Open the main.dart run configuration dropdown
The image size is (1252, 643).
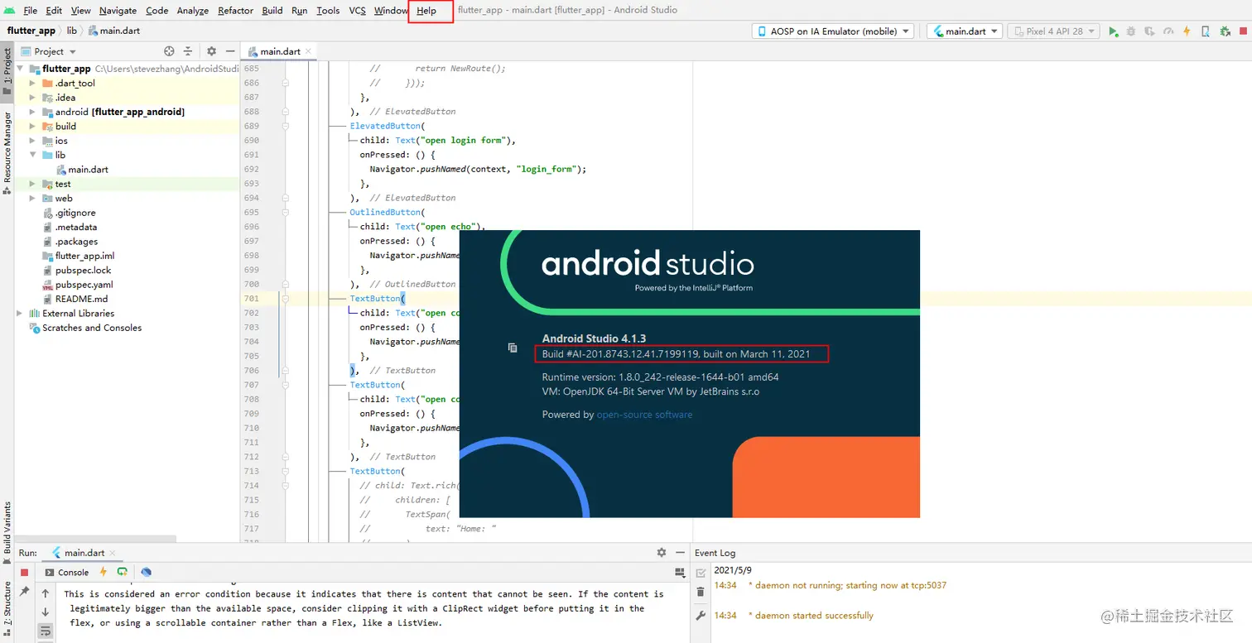click(964, 31)
